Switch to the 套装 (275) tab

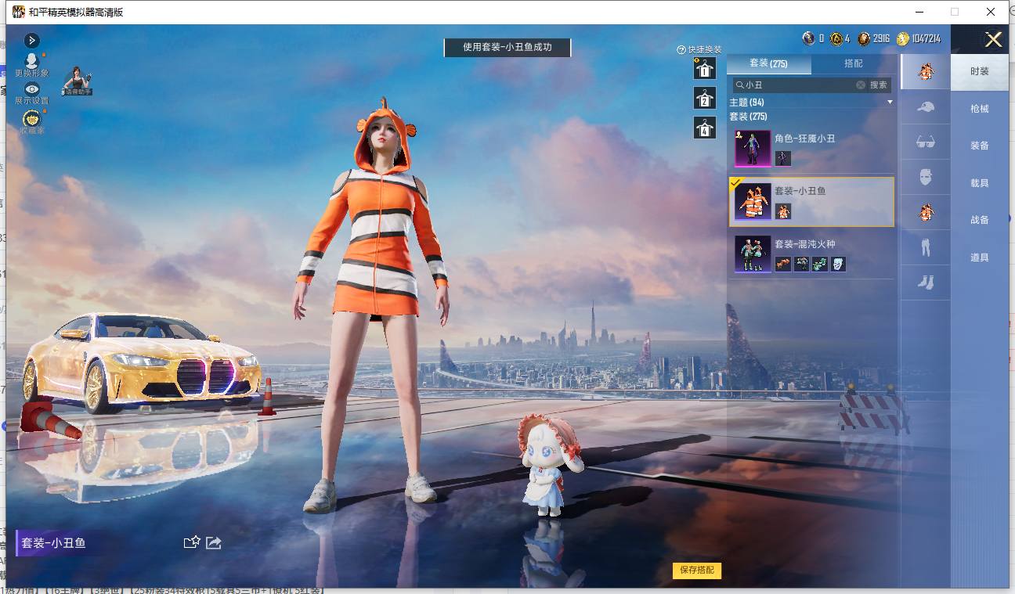point(768,63)
